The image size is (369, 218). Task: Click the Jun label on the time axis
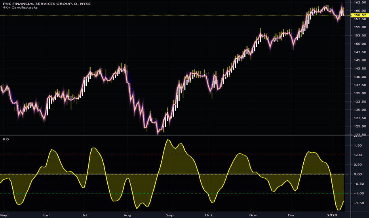(46, 215)
